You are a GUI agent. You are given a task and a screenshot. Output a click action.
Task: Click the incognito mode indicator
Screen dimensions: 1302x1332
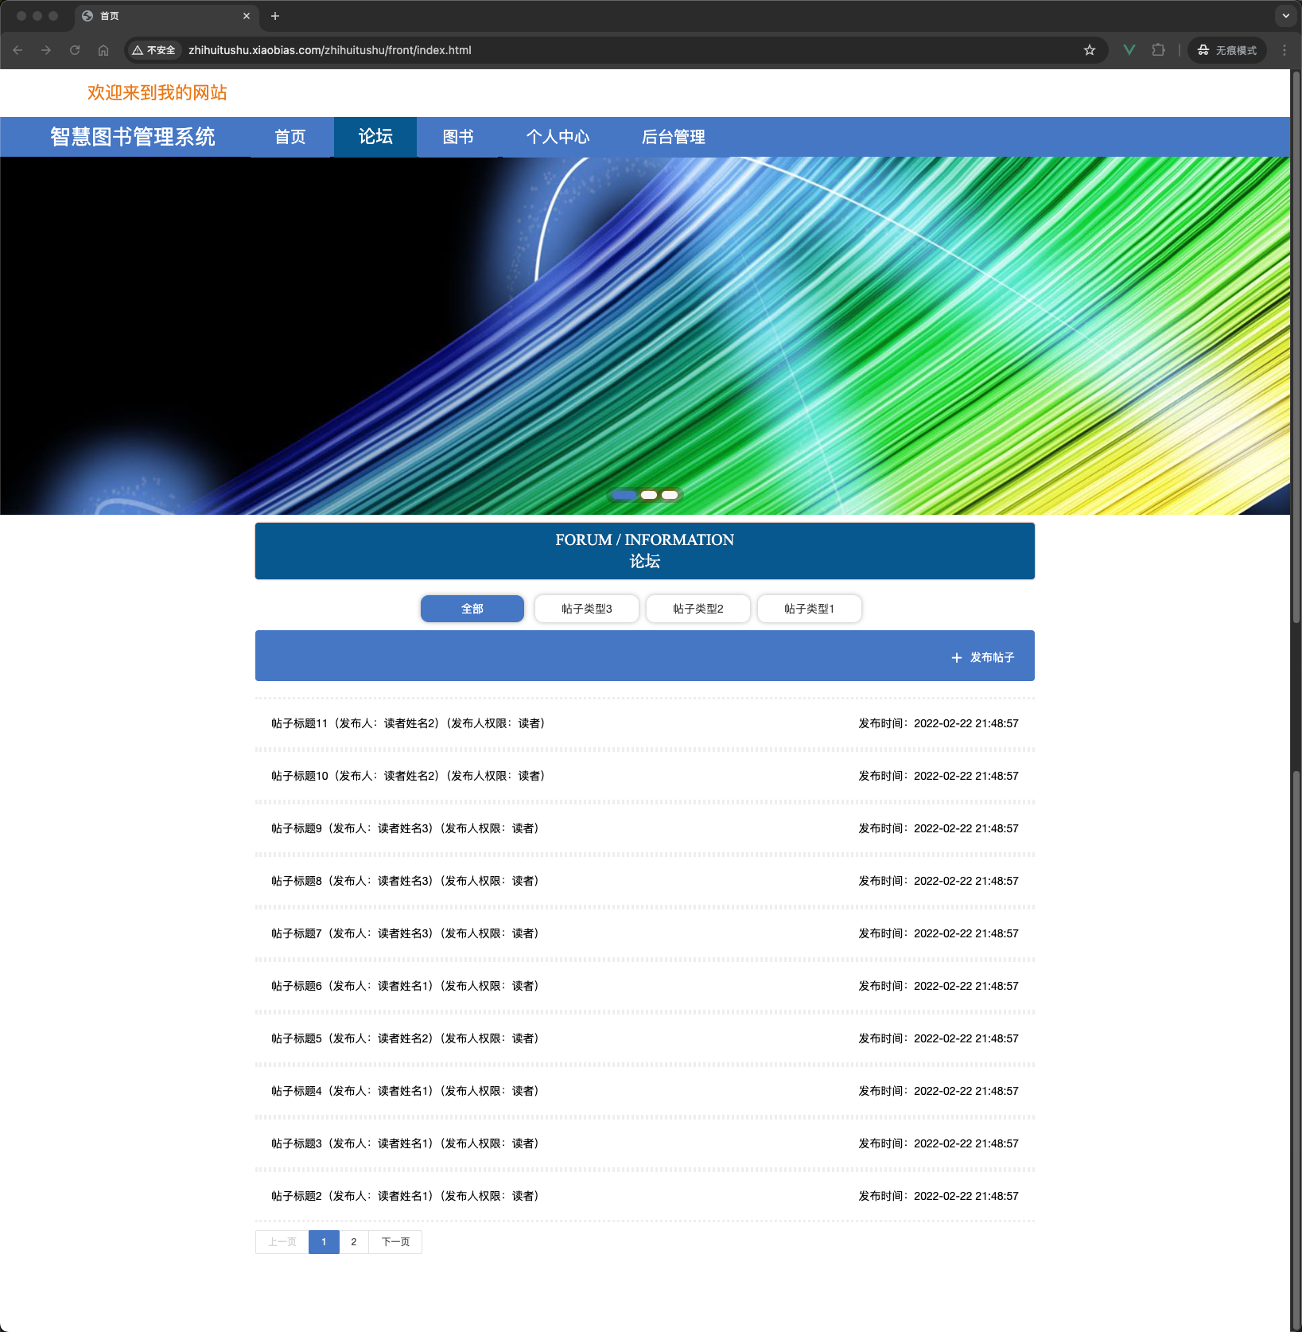tap(1227, 50)
